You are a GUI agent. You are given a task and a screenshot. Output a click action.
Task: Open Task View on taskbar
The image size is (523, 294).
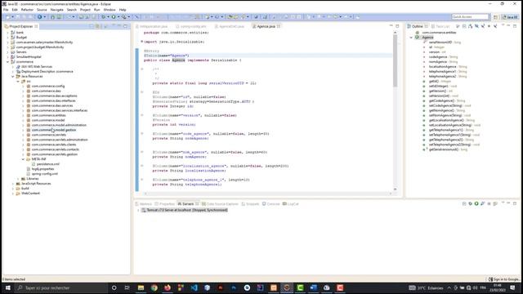pos(127,287)
